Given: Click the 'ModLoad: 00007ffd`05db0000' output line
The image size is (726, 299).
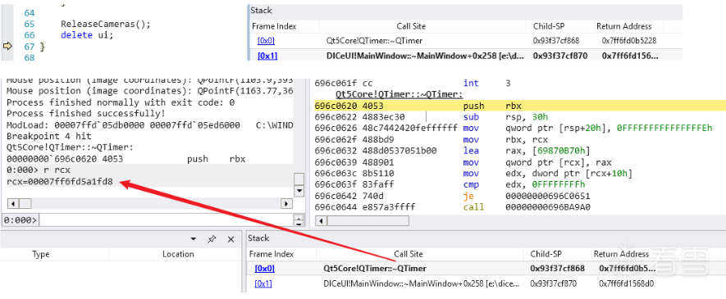Looking at the screenshot, I should point(150,125).
